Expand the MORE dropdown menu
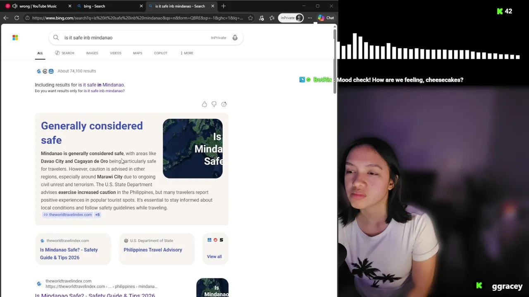Viewport: 529px width, 297px height. tap(187, 53)
